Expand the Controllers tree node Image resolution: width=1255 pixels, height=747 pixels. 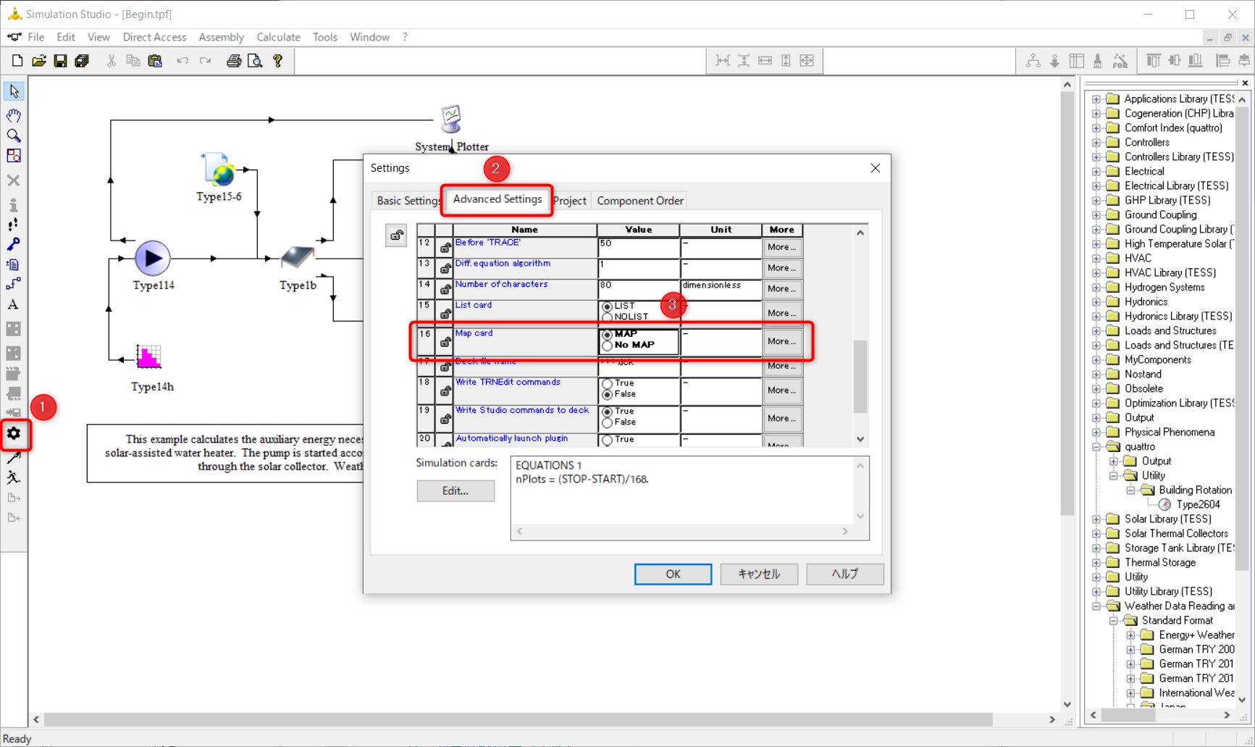point(1097,142)
